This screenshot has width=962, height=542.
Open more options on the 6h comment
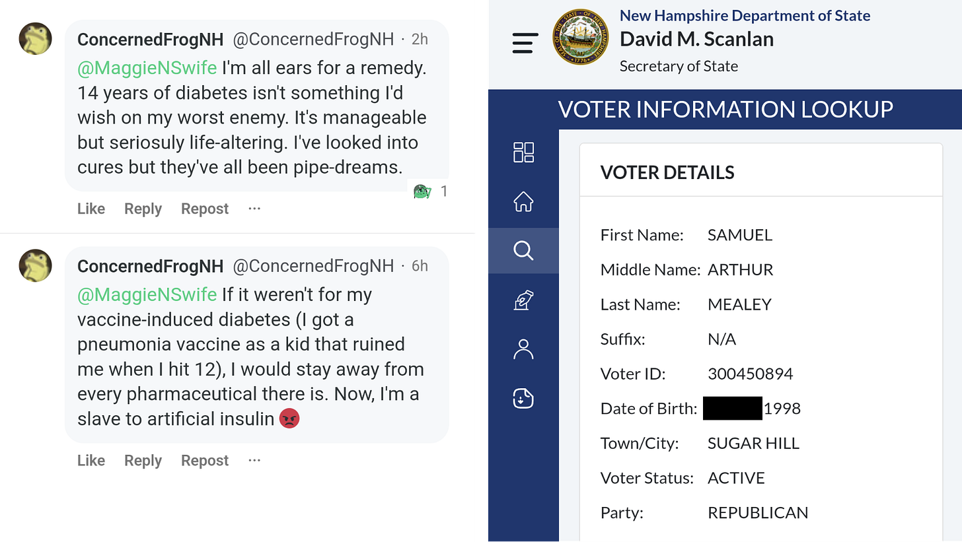coord(254,460)
